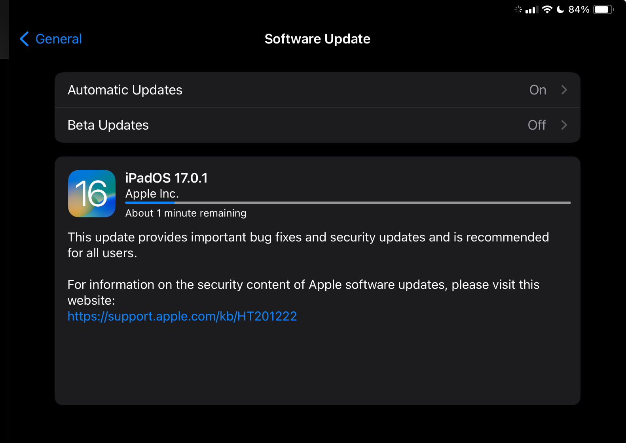The image size is (626, 443).
Task: Tap the iPadOS 16 update icon
Action: coord(91,194)
